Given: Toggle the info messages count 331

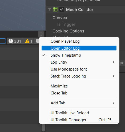Looking at the screenshot, I should [x=15, y=41].
